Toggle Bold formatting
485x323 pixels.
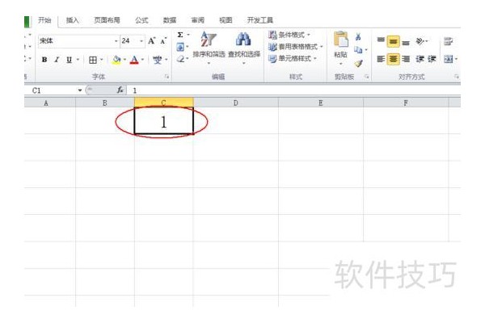pyautogui.click(x=44, y=60)
